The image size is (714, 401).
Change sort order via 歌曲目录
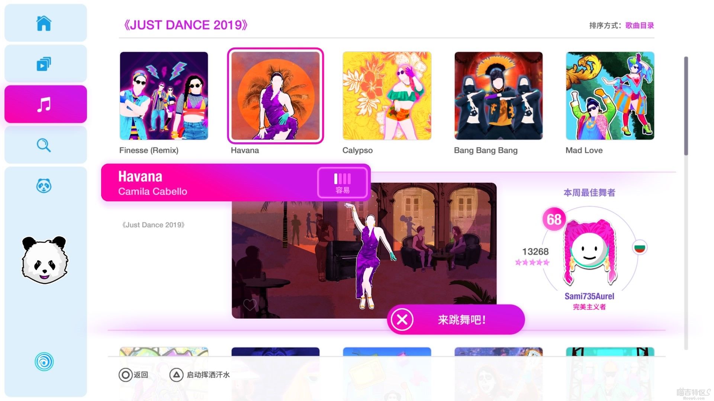coord(640,26)
